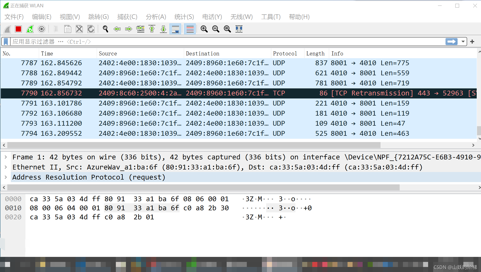Jump to the last packet
Screen dimensions: 481x272
163,29
